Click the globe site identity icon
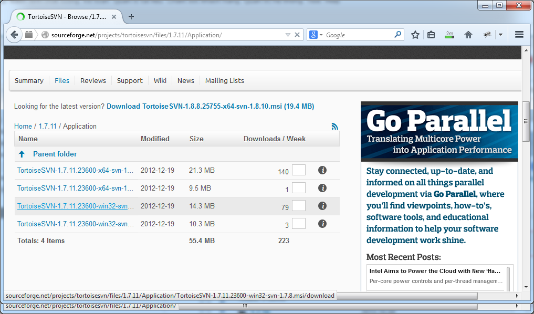Screen dimensions: 534x314 tap(45, 35)
